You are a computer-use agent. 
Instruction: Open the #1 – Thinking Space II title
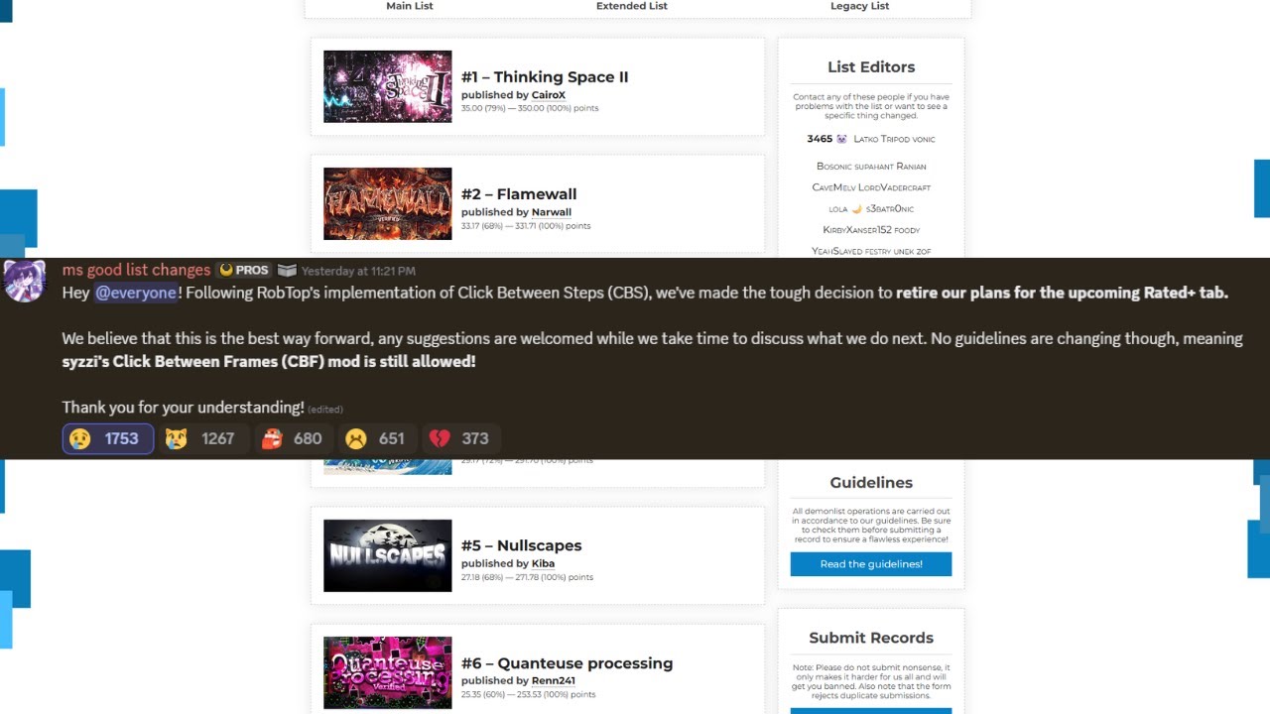[x=545, y=77]
